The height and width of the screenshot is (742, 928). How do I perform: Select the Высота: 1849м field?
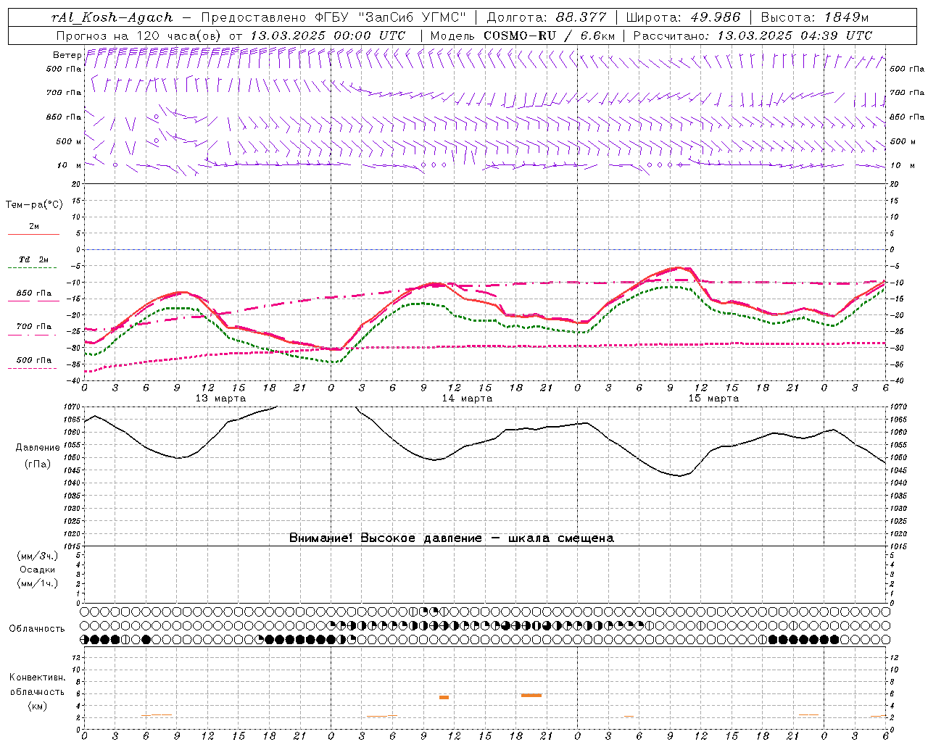814,17
